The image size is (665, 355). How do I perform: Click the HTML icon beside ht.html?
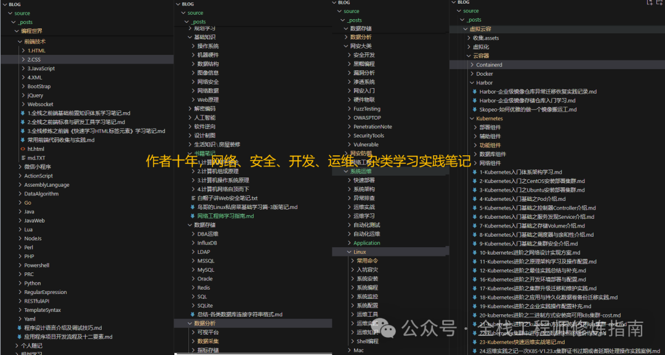tap(23, 149)
